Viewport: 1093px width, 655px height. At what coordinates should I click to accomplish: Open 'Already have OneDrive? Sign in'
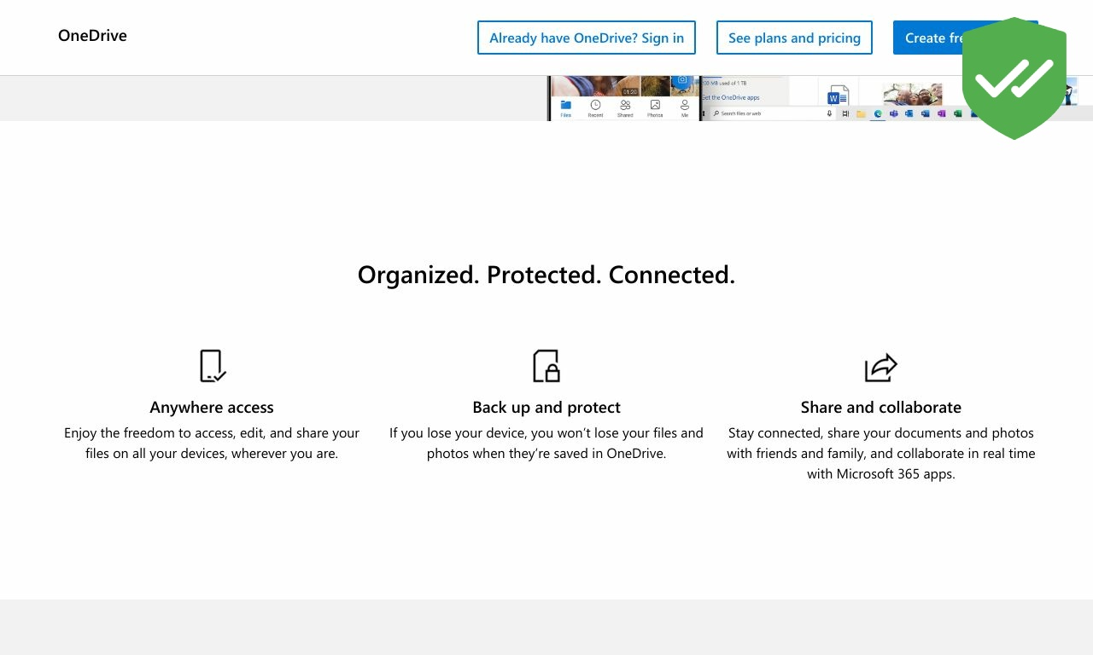point(587,38)
